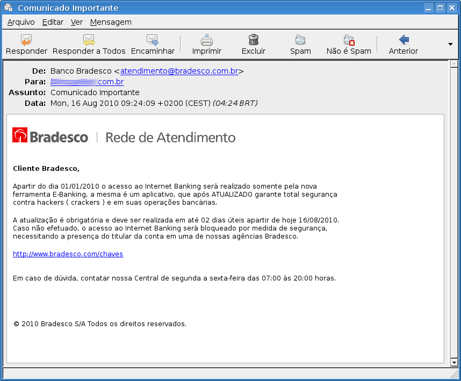This screenshot has height=381, width=461.
Task: Click the blurred recipient address link
Action: (x=87, y=82)
